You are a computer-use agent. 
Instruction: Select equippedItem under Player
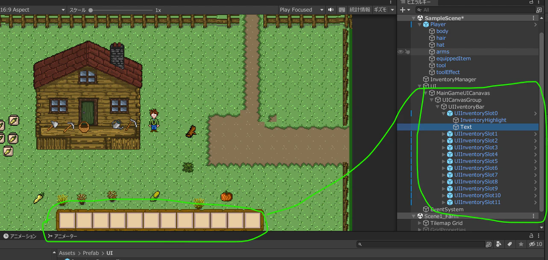(x=454, y=59)
